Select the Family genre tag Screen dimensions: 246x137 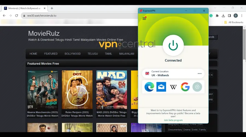(x=202, y=130)
